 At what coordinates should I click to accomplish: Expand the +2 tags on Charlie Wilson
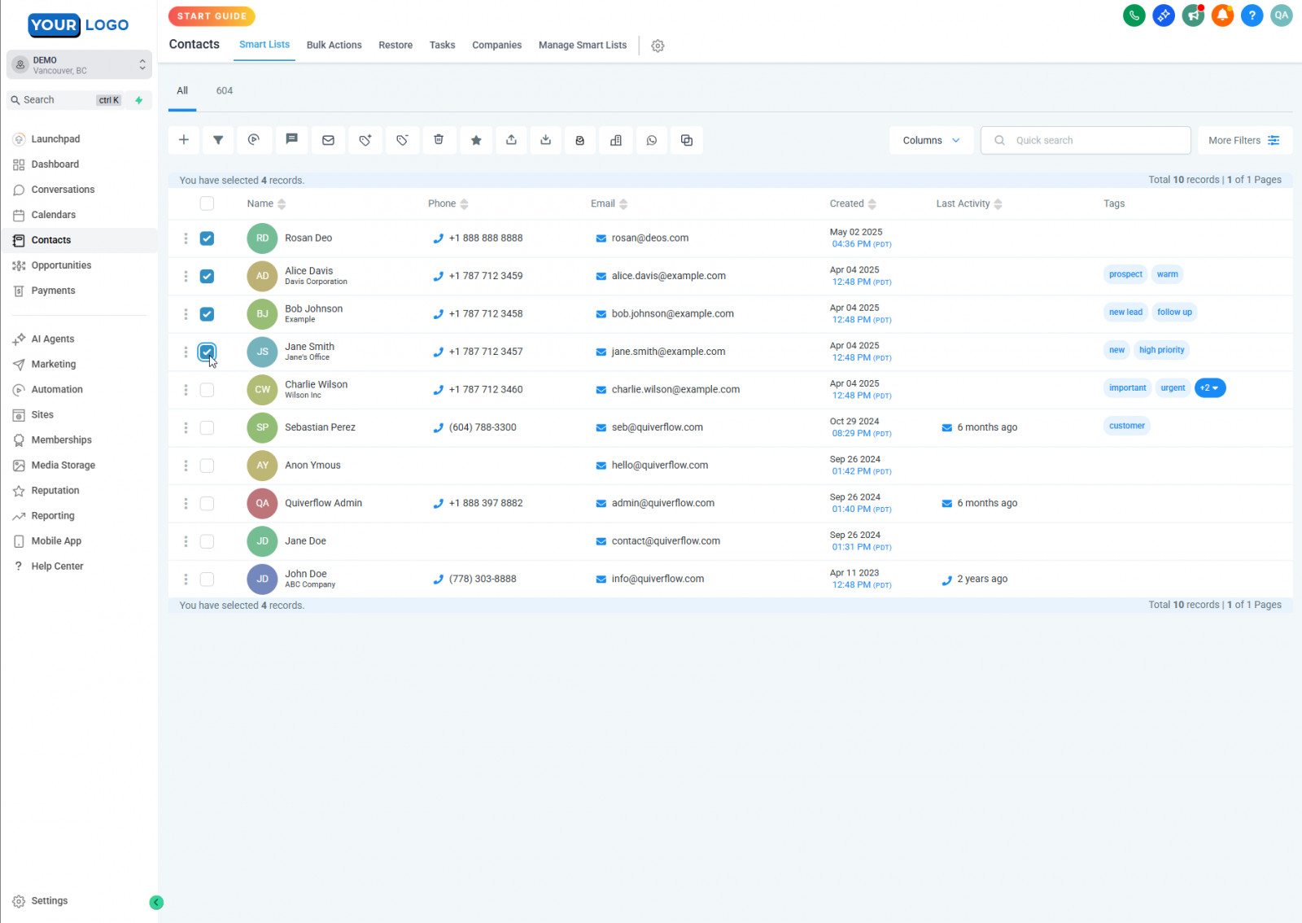click(x=1209, y=388)
